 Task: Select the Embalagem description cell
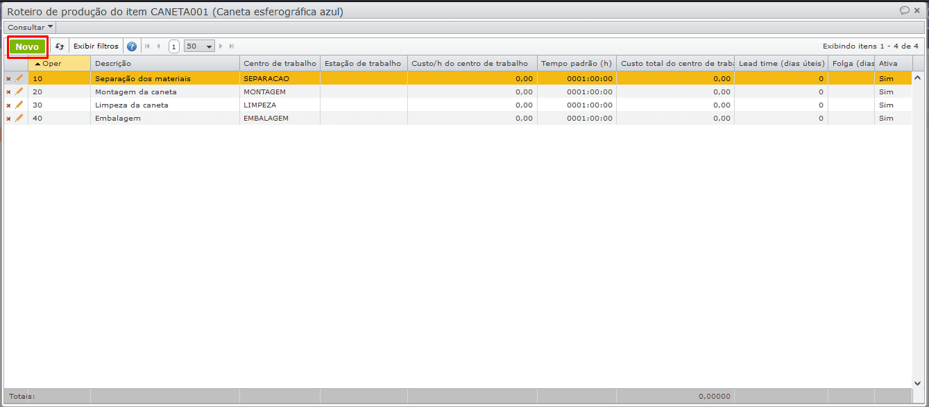coord(165,118)
